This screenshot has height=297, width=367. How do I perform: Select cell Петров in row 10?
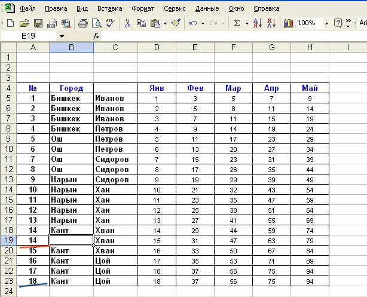click(115, 149)
